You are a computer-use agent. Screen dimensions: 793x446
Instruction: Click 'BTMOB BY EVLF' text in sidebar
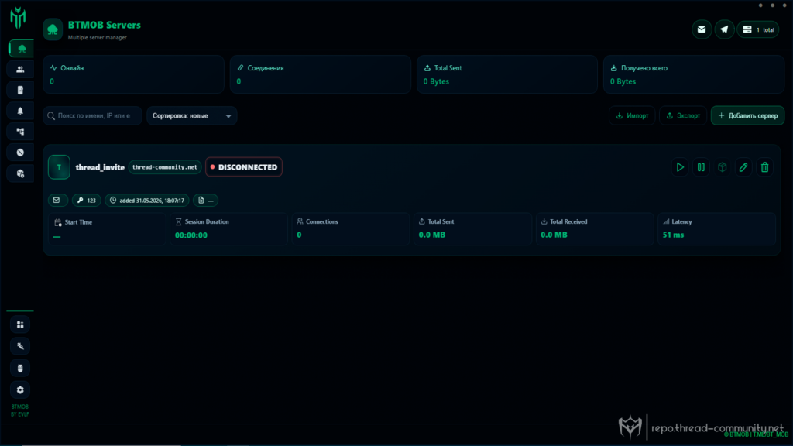[x=20, y=410]
